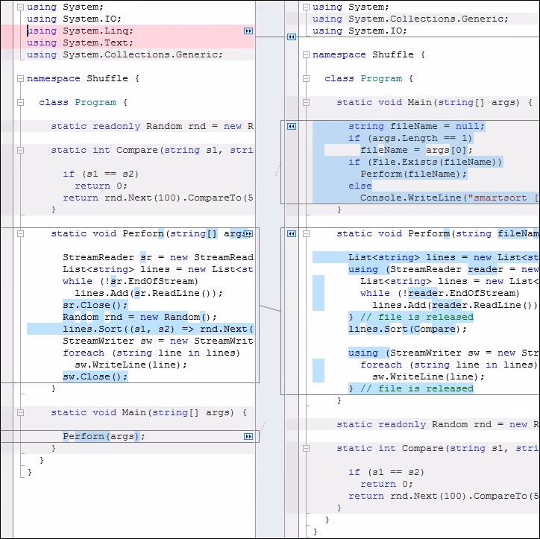Click 'lines.Sort(Compare);' in right pane
Screen dimensions: 540x539
tap(407, 329)
